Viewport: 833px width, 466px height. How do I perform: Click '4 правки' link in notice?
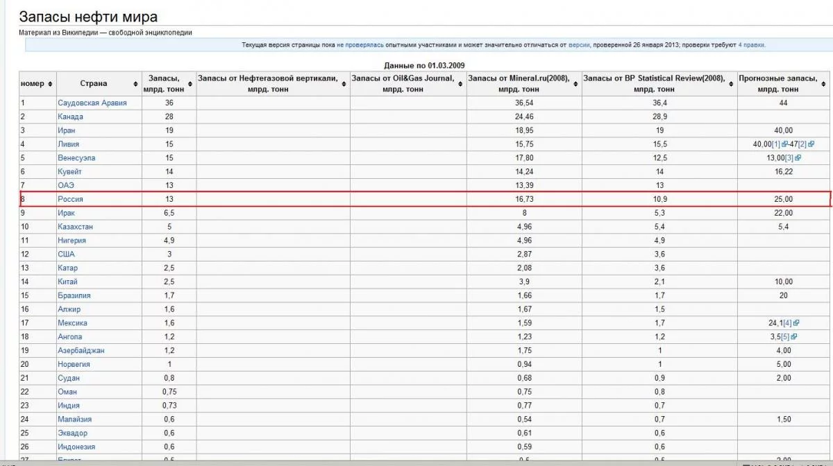pos(751,44)
